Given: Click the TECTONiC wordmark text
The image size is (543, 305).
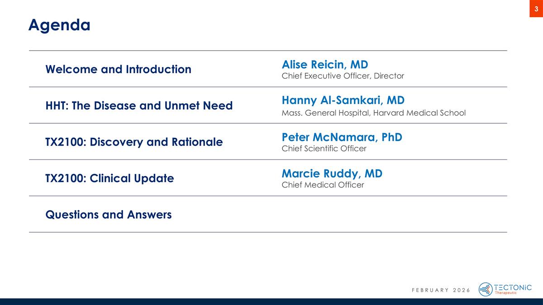Looking at the screenshot, I should point(514,287).
